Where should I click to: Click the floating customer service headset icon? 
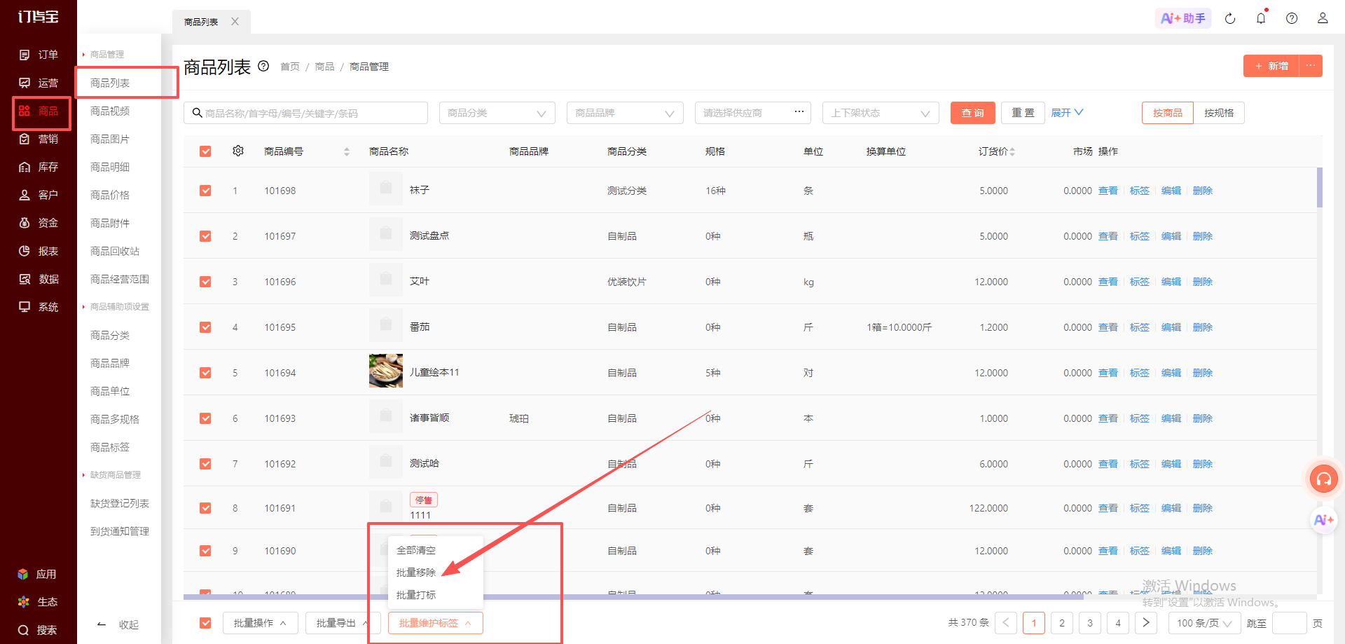pyautogui.click(x=1324, y=479)
